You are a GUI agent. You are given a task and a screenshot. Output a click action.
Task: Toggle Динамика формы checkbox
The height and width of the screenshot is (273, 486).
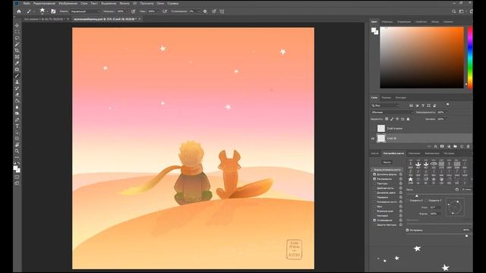coord(374,174)
